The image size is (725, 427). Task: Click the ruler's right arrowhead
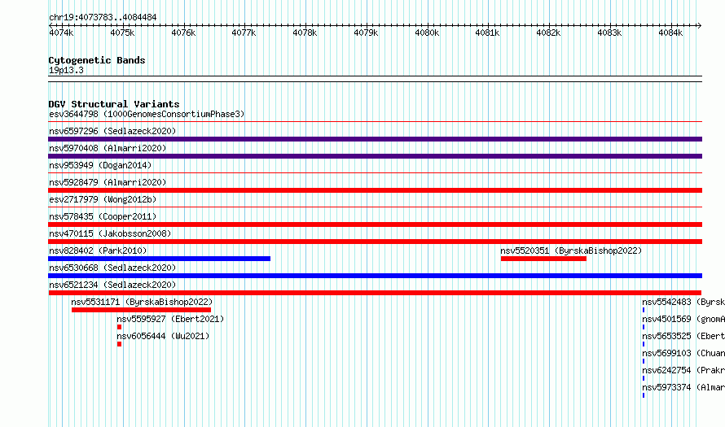[700, 25]
